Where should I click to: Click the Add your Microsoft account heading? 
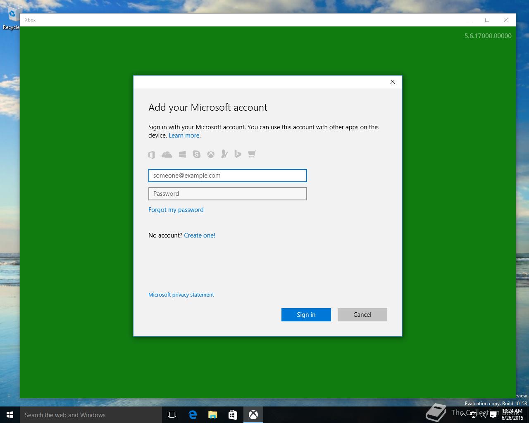(x=208, y=107)
